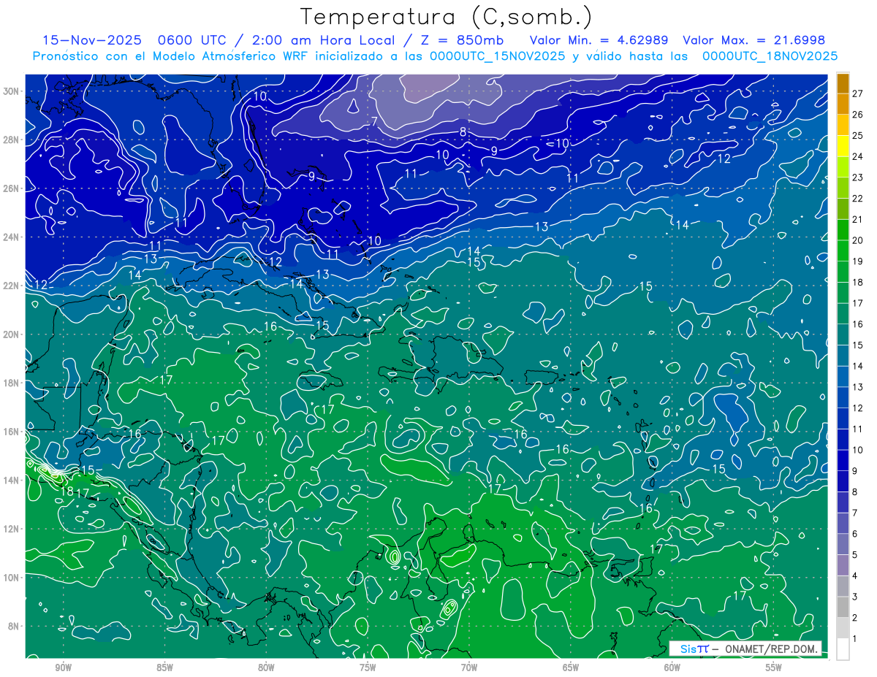Click the '8' contour label on the map
The image size is (877, 677).
click(463, 131)
